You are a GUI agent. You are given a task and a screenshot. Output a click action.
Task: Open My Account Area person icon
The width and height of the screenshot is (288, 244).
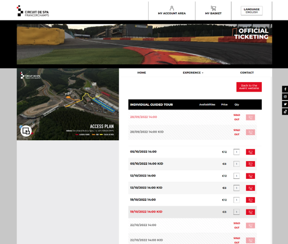[x=171, y=8]
